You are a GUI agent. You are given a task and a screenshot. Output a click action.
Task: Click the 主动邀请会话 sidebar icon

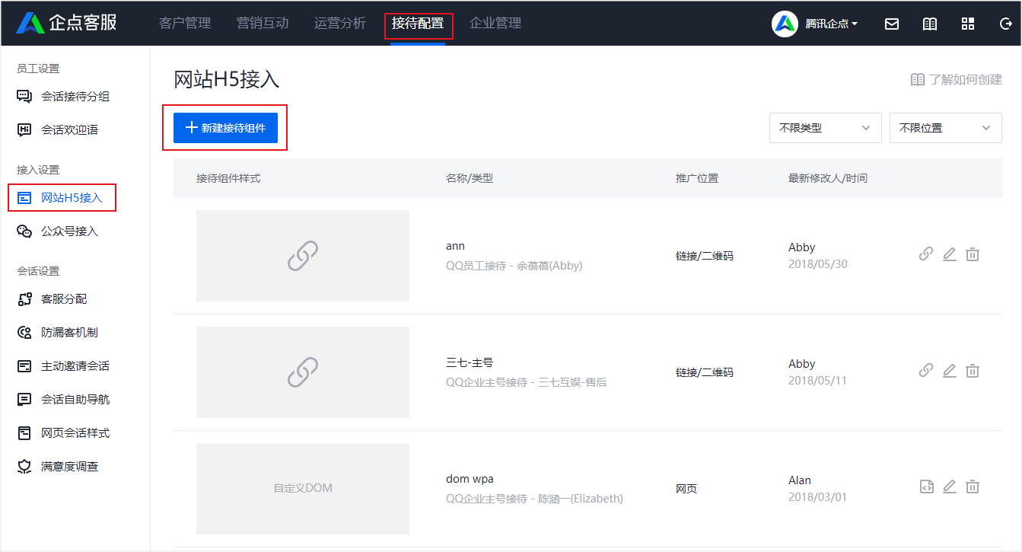(x=24, y=366)
